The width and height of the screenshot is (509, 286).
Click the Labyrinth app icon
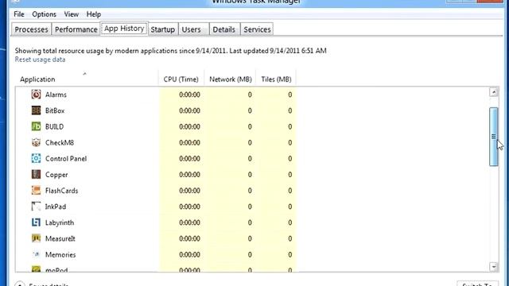click(36, 222)
